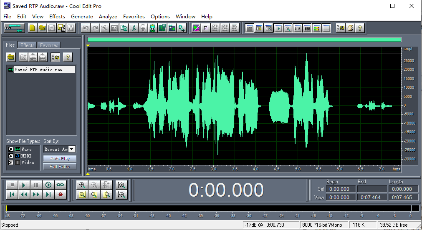Click the Sel Length time field
The width and height of the screenshot is (422, 230).
pyautogui.click(x=403, y=189)
